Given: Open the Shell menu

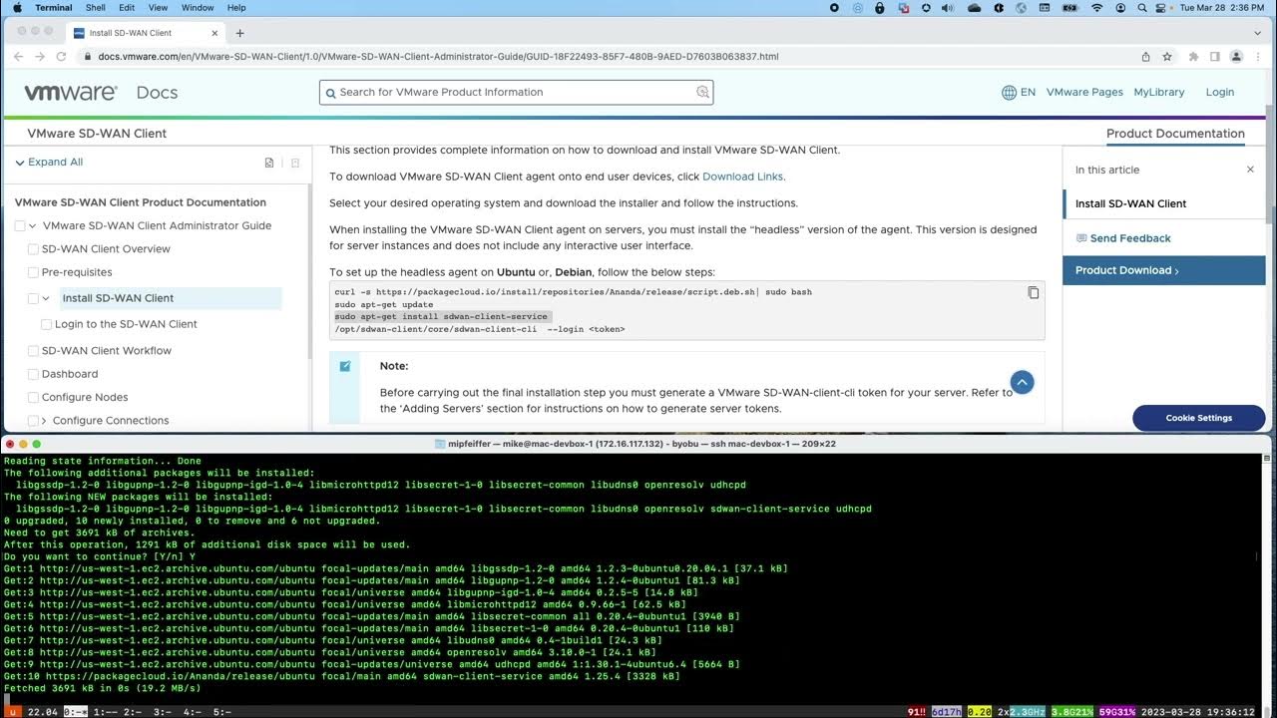Looking at the screenshot, I should (96, 8).
